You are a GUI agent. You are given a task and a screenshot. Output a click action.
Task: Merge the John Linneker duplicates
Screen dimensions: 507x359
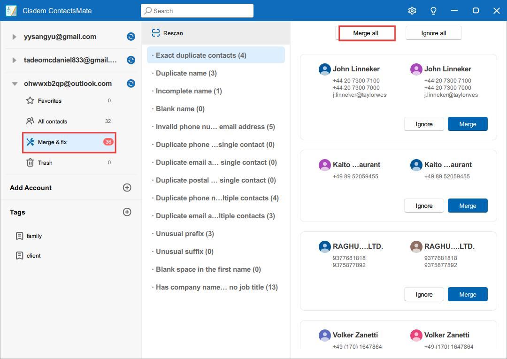467,124
